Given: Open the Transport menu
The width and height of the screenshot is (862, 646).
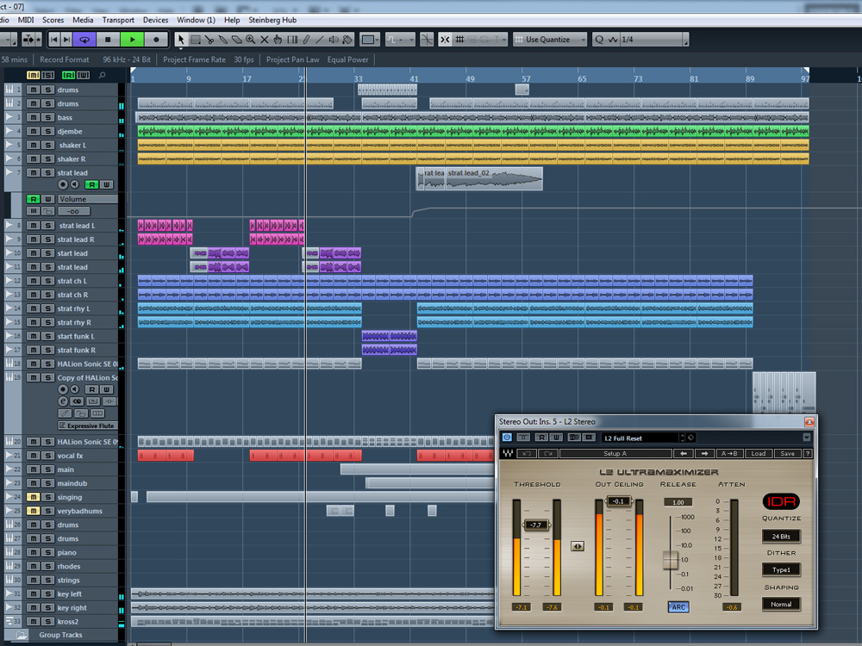Looking at the screenshot, I should pos(118,20).
